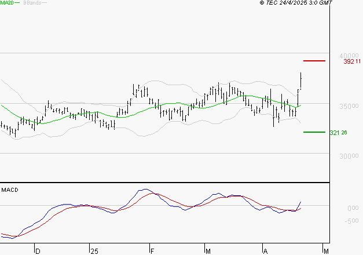Toggle the BBands indicator label
The height and width of the screenshot is (255, 363).
[31, 3]
